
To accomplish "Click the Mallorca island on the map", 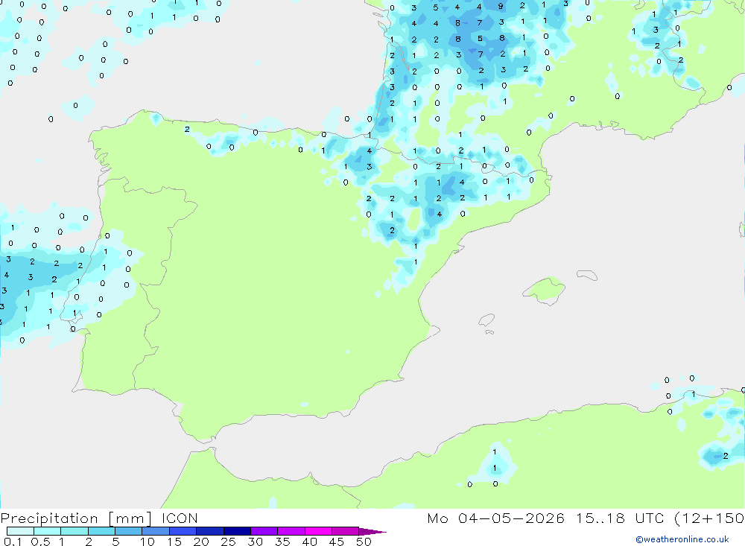I will coord(544,290).
